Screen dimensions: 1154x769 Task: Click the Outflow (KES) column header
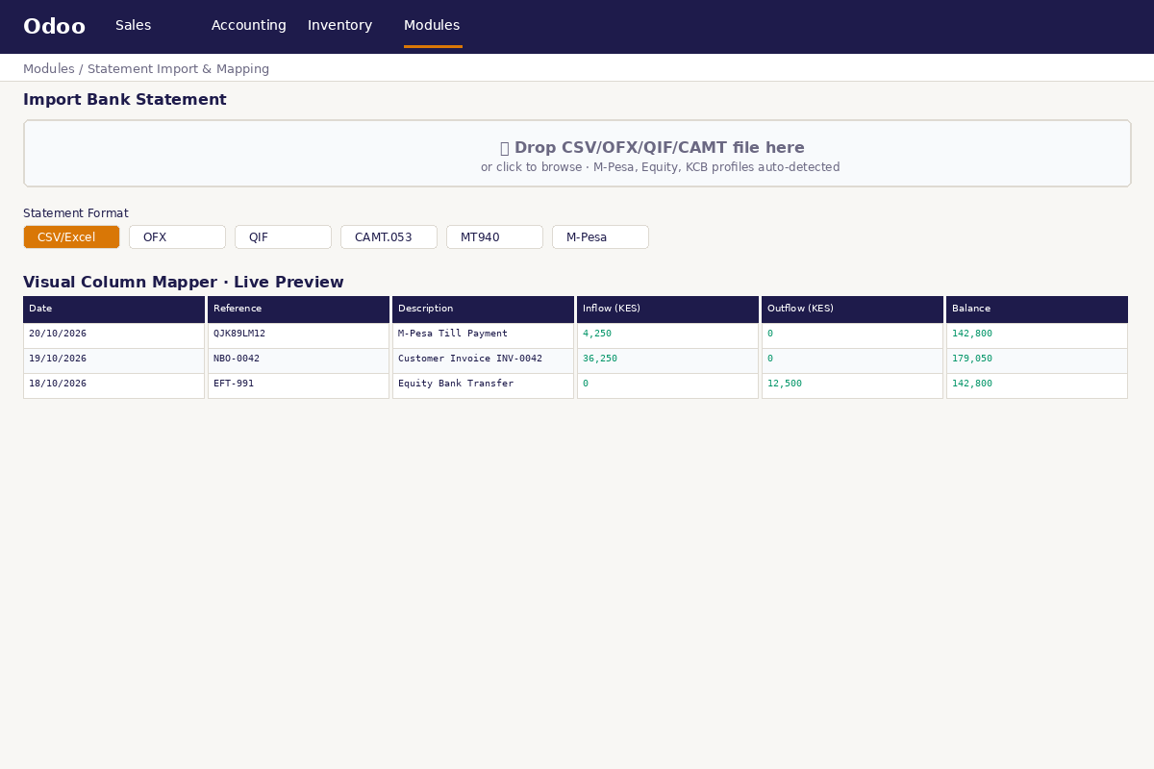click(852, 310)
